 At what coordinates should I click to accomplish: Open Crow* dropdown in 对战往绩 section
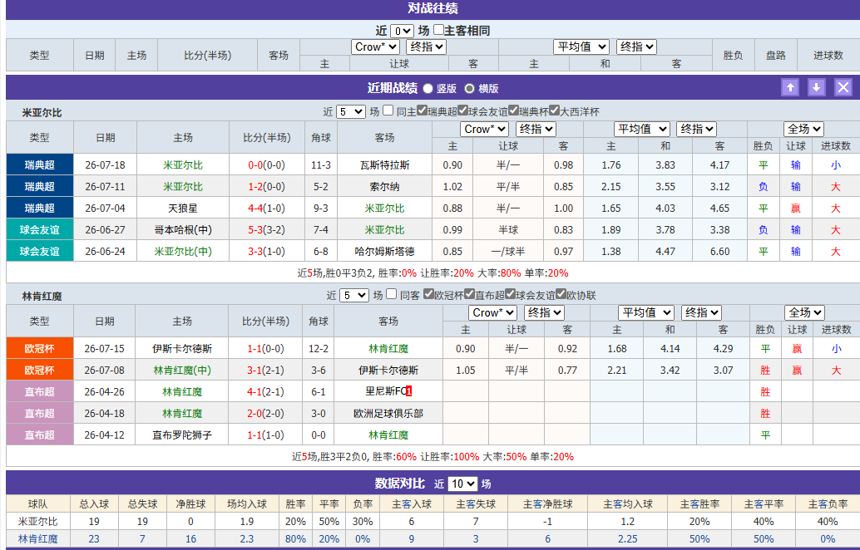[x=375, y=47]
